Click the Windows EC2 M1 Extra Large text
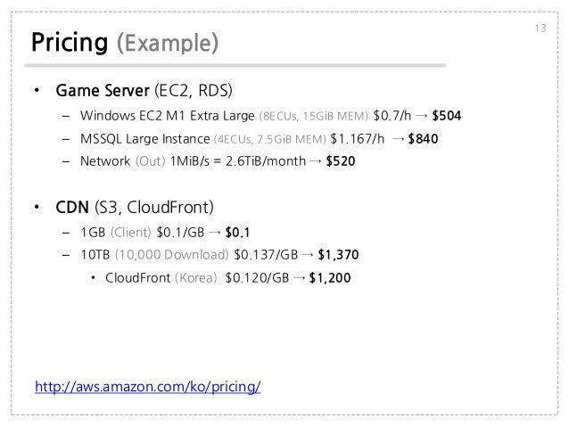Screen dimensions: 569x427 [167, 116]
